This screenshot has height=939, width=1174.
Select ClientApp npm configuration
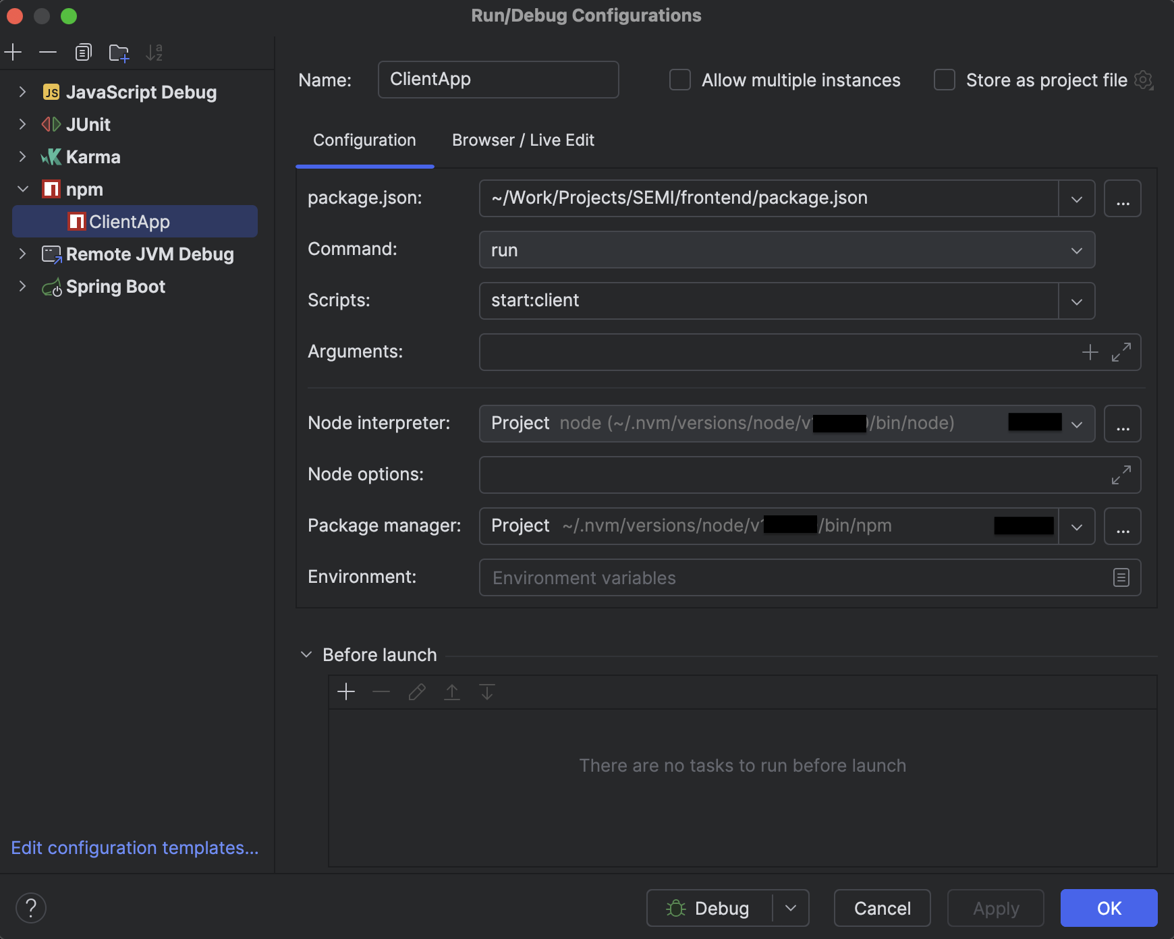pyautogui.click(x=135, y=222)
